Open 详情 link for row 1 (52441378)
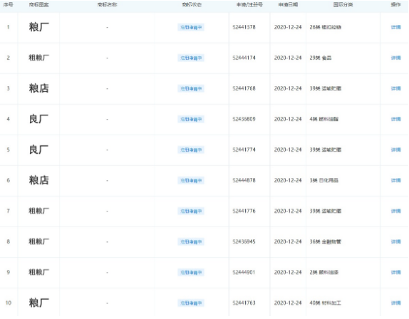Screen dimensions: 409x319 pyautogui.click(x=395, y=27)
